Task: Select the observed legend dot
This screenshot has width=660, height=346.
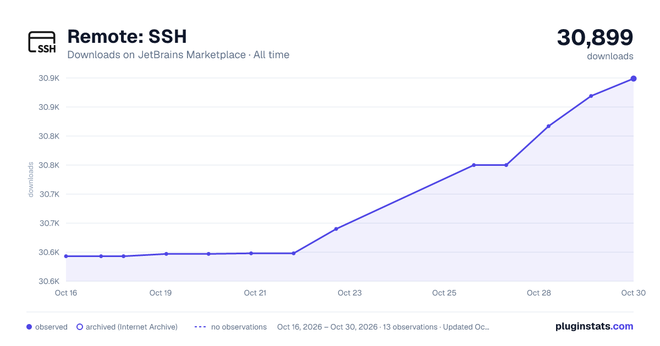Action: pos(29,327)
